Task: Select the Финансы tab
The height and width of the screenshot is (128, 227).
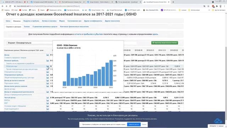Action: [17, 21]
